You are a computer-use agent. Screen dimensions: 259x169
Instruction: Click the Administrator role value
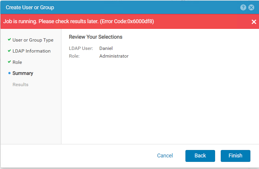click(114, 56)
